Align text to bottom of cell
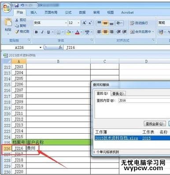Screen dimensions: 170x175 coord(111,23)
